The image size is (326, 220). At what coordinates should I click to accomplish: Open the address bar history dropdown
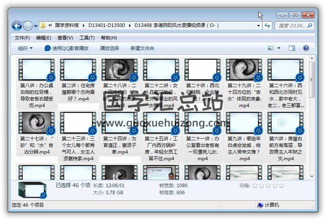258,26
